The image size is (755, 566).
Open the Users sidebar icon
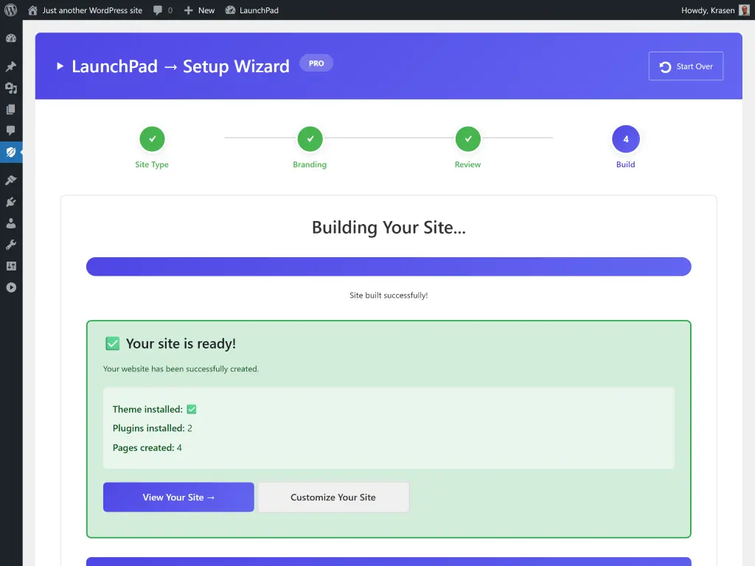[x=11, y=223]
